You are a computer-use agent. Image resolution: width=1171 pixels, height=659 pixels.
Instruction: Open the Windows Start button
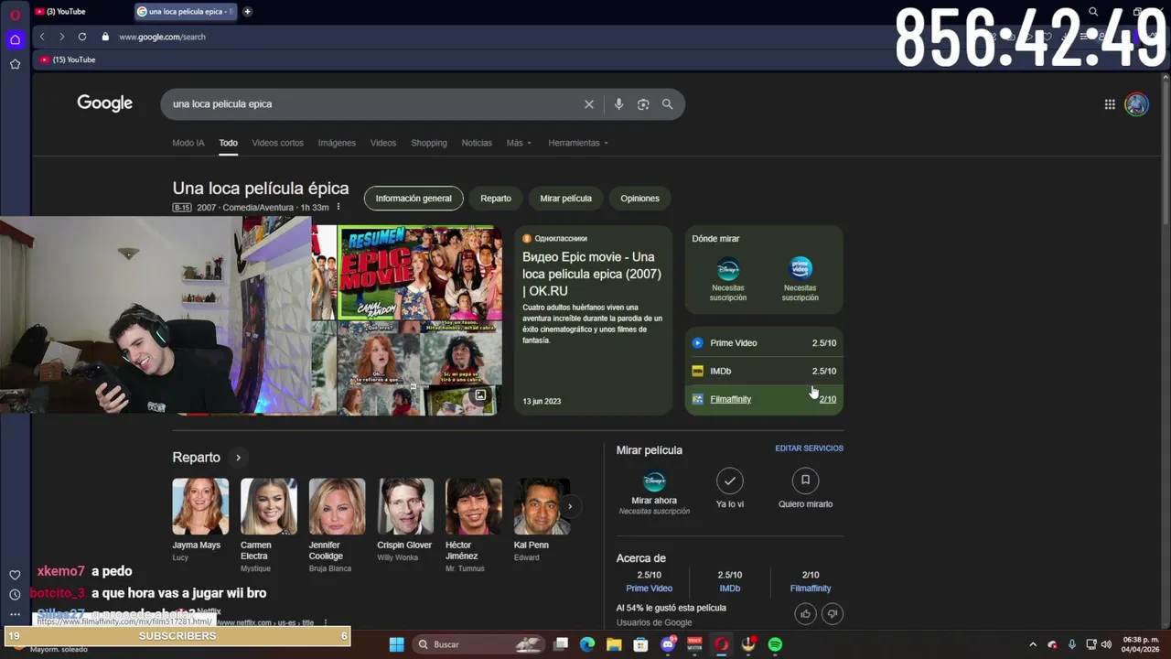396,644
